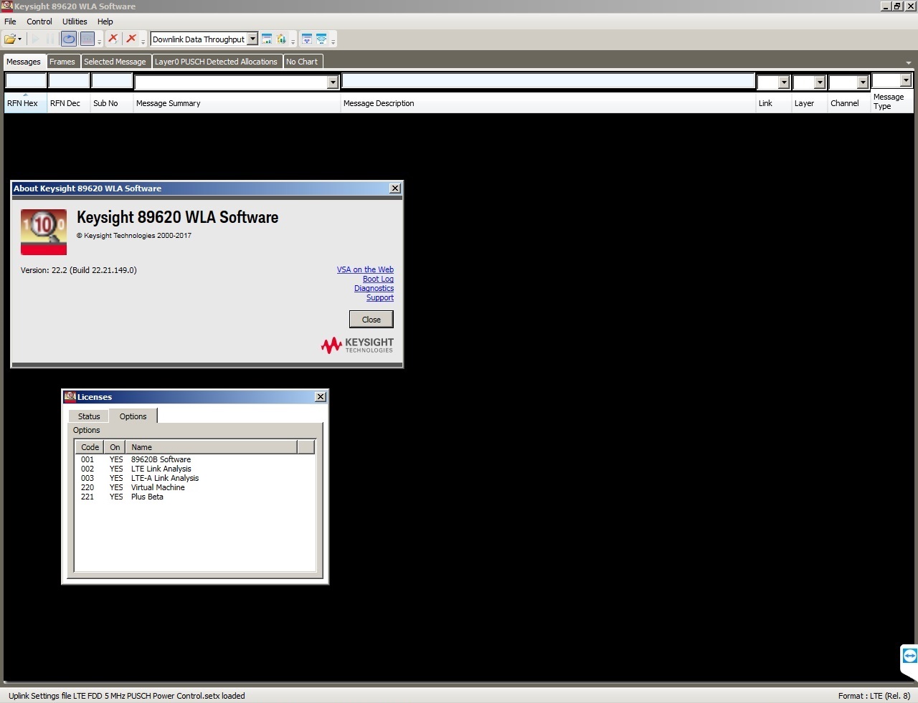This screenshot has width=918, height=703.
Task: Click the downlink monitor icon in the toolbar
Action: tap(307, 39)
